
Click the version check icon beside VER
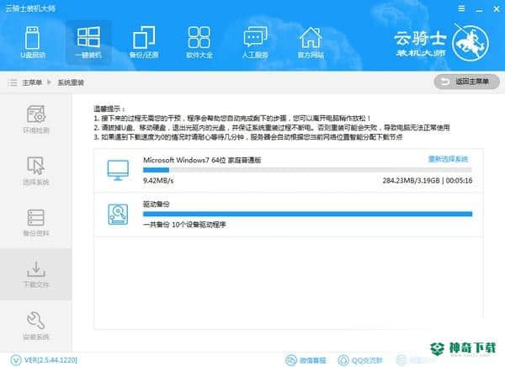point(16,360)
